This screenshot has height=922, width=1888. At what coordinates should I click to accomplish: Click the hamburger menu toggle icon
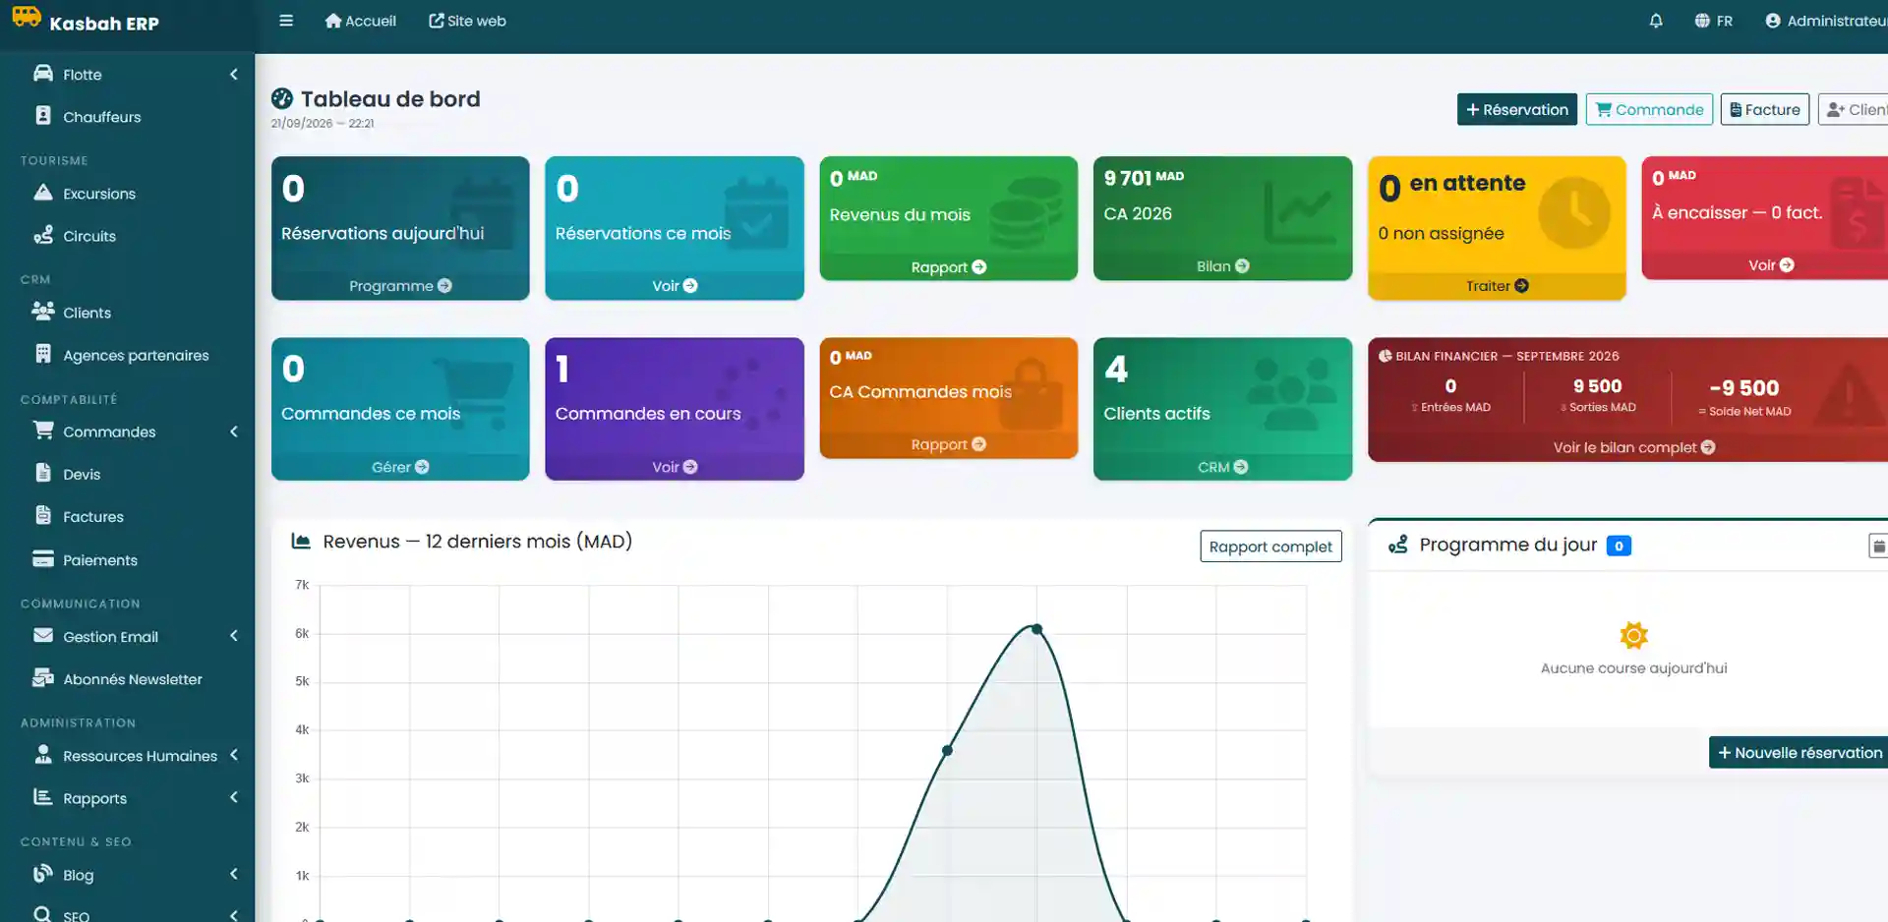click(x=286, y=21)
